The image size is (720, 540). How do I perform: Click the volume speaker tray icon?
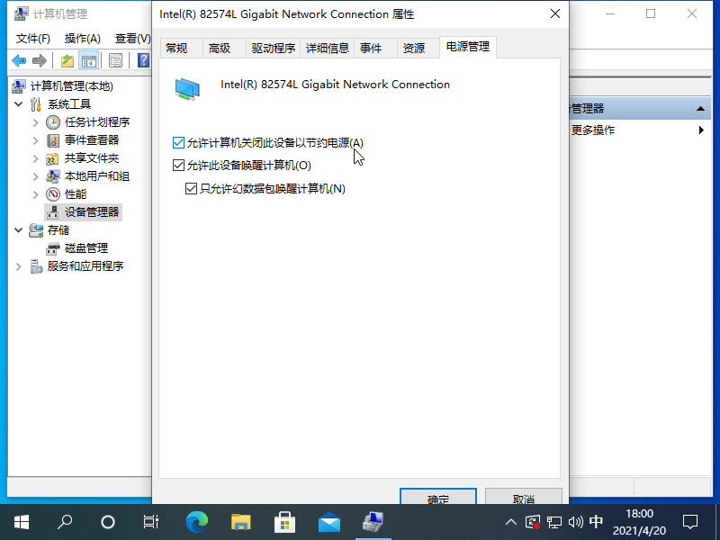(x=575, y=521)
